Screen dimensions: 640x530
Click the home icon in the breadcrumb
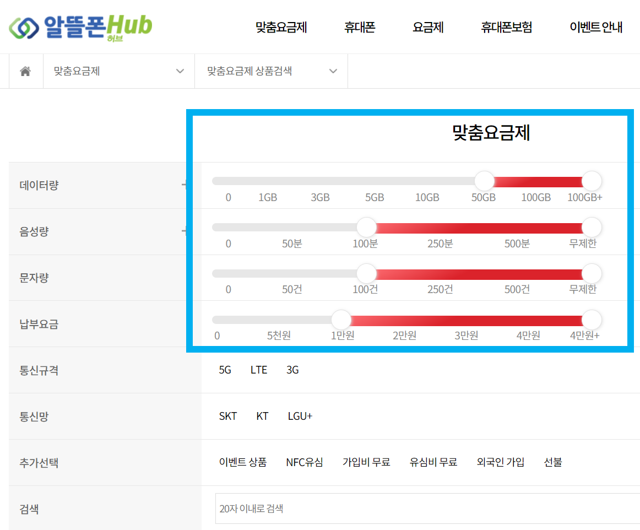[25, 71]
